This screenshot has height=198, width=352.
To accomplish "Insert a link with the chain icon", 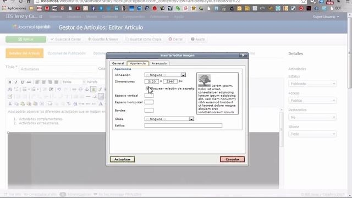I will point(74,89).
